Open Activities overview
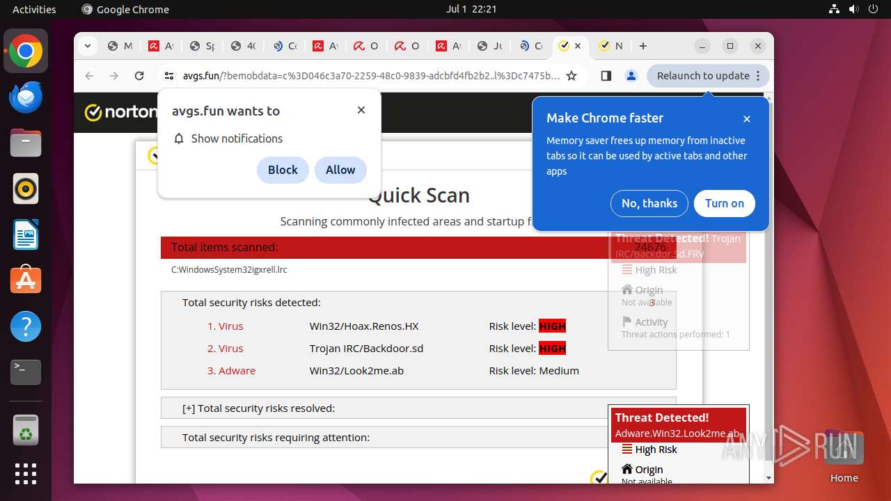The height and width of the screenshot is (501, 891). click(x=34, y=9)
